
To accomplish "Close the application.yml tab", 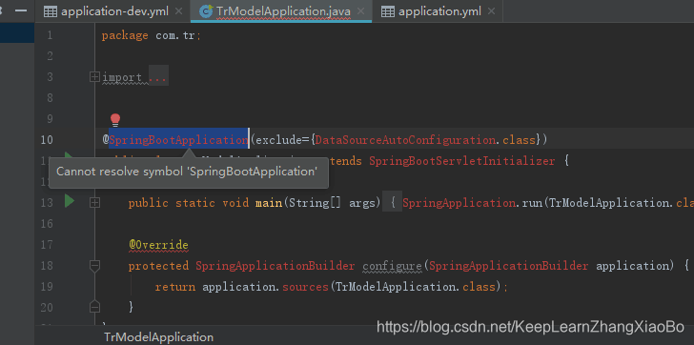I will 490,11.
